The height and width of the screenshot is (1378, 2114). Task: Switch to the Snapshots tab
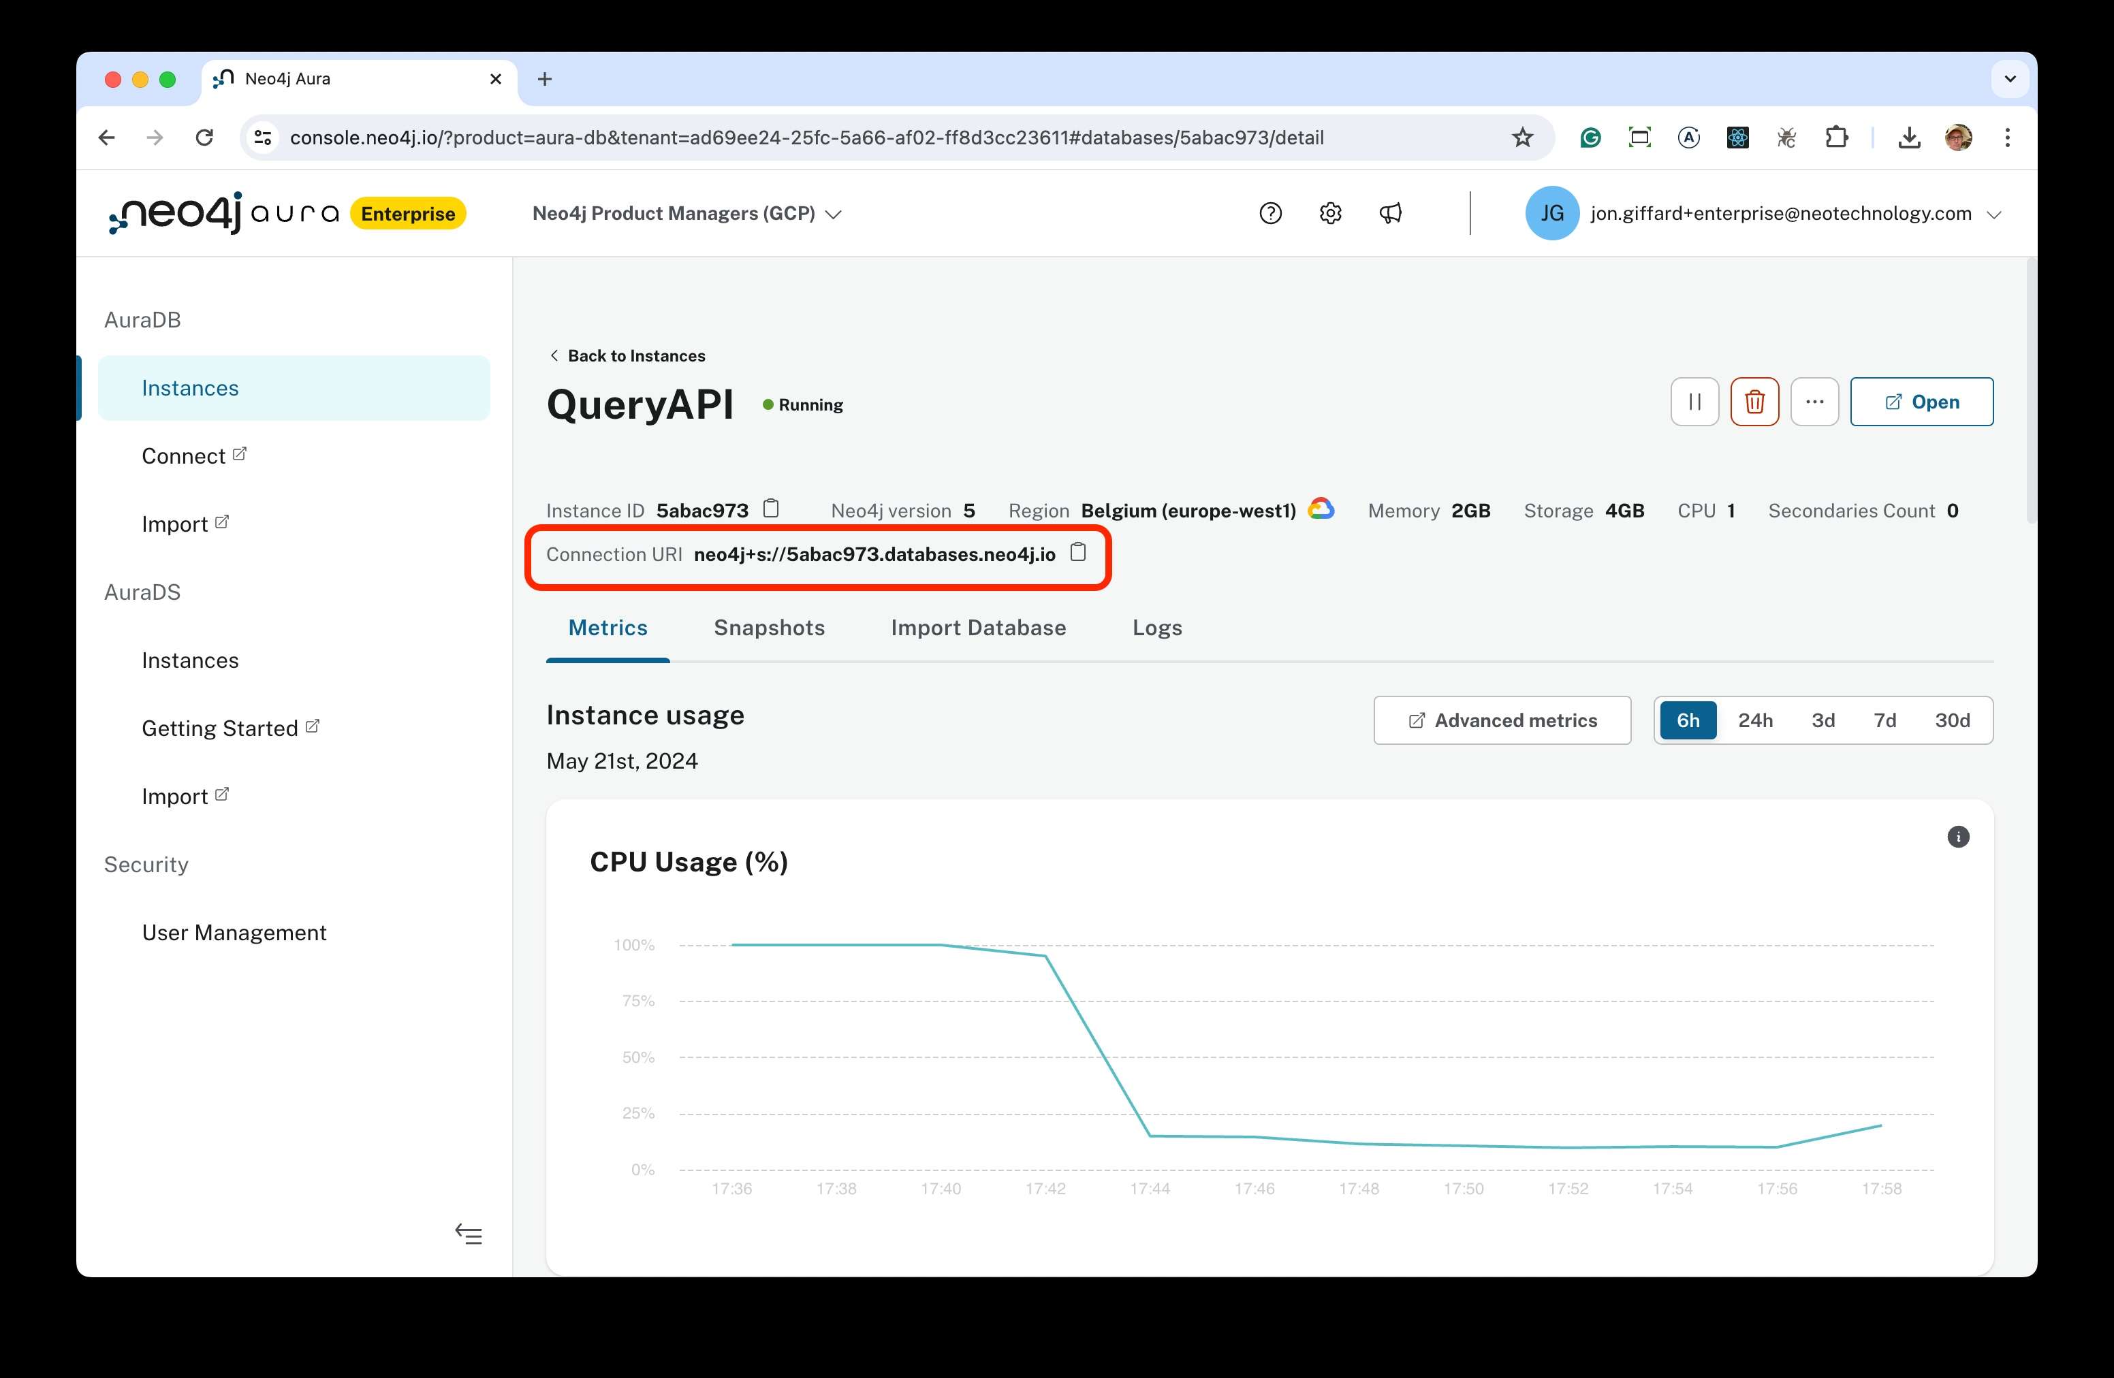click(769, 628)
